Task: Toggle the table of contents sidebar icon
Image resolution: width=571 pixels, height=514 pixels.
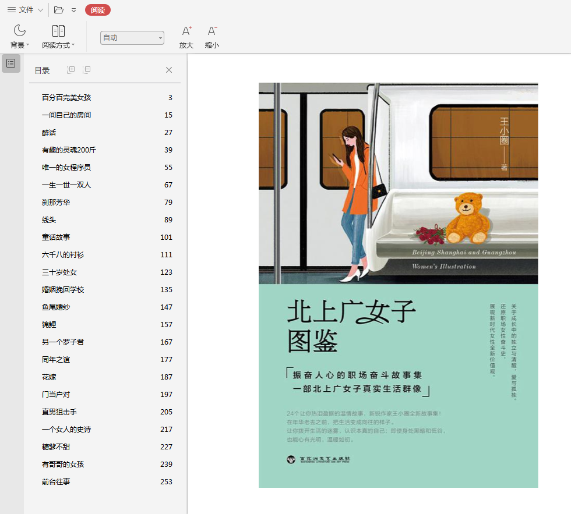Action: (11, 63)
